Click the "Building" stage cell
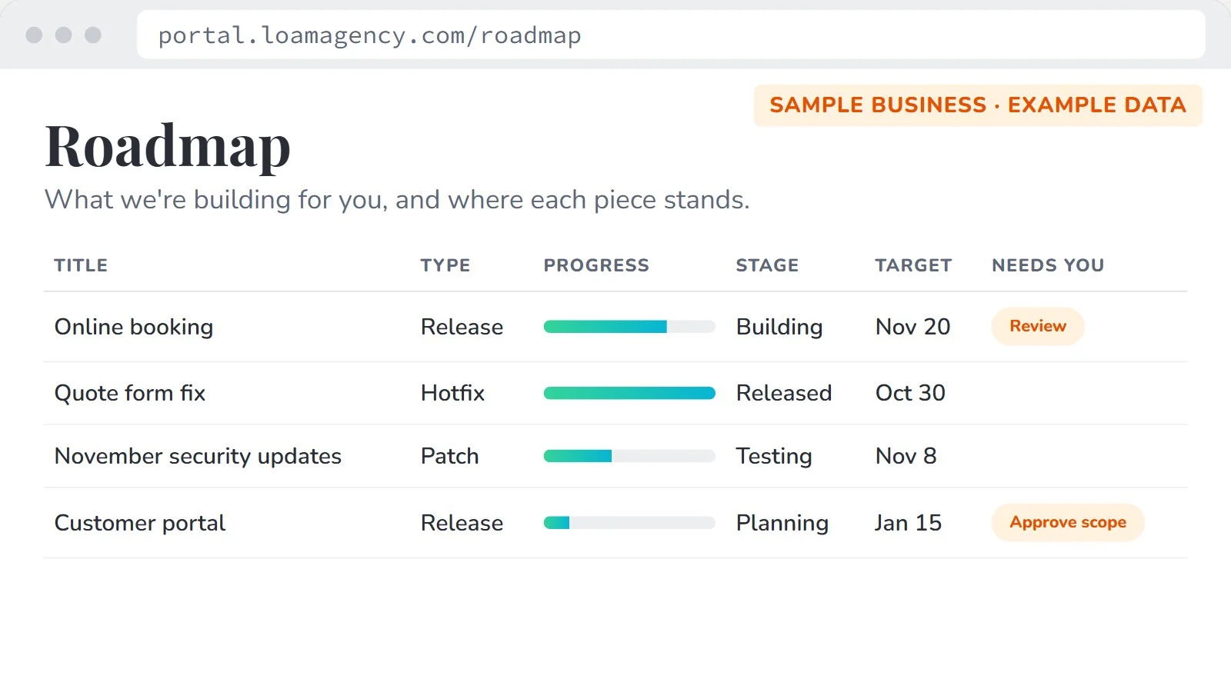 [779, 327]
